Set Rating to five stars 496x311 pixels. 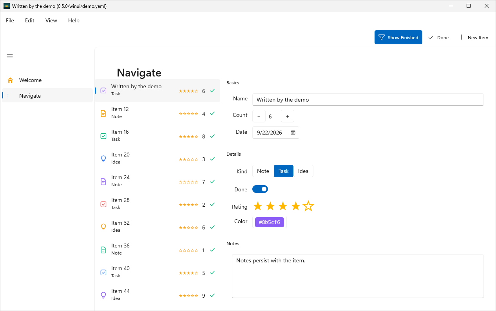pyautogui.click(x=308, y=206)
